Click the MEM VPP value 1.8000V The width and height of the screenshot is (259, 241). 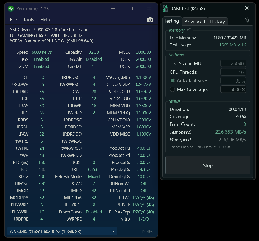coord(144,127)
